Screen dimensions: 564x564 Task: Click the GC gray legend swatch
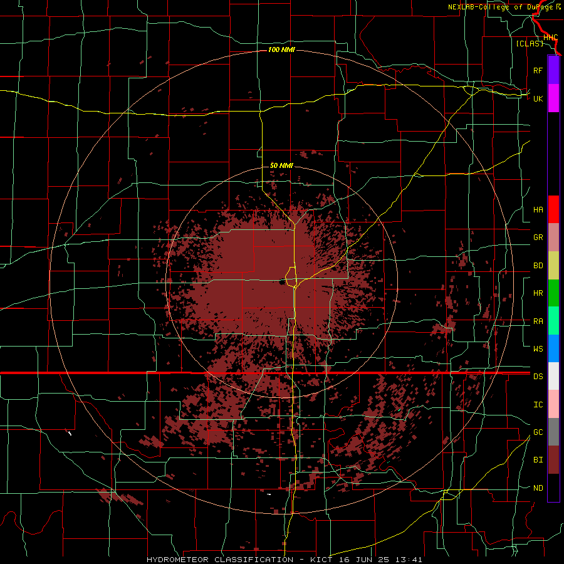coord(553,432)
